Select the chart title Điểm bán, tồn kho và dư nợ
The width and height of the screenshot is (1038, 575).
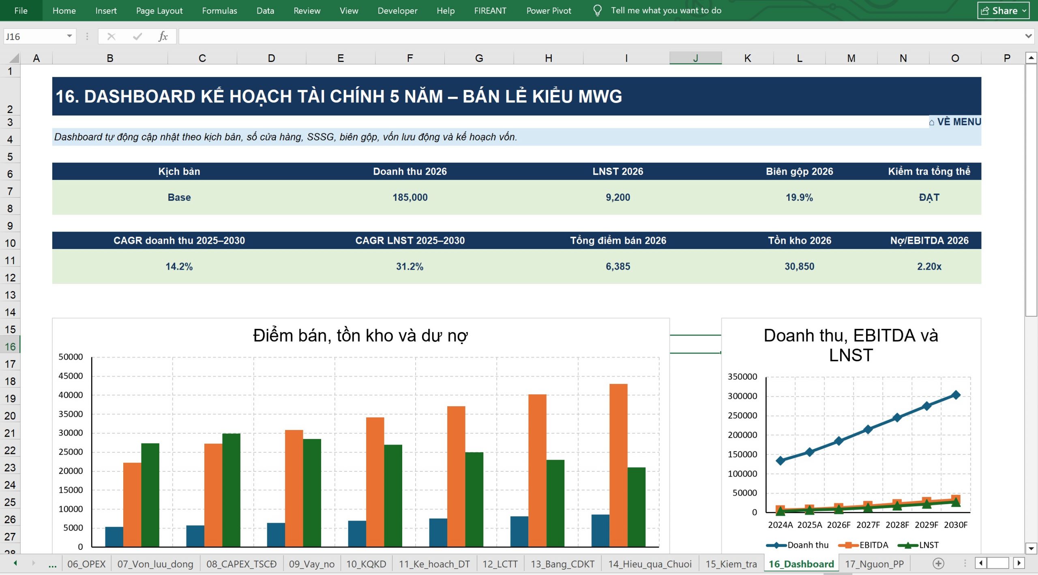pos(360,336)
